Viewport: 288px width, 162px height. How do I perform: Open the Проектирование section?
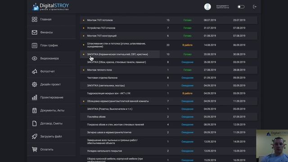coord(51,97)
